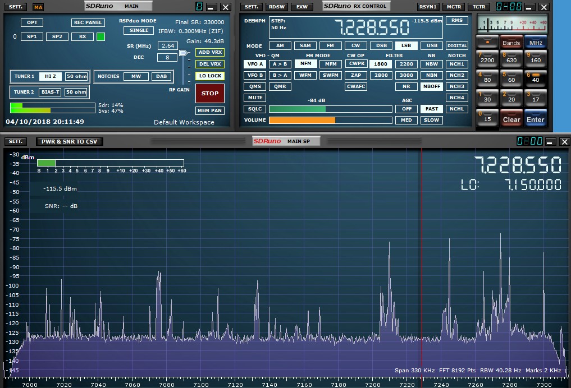Select the 30 band keypad button
Screen dimensions: 571x388
(x=487, y=98)
